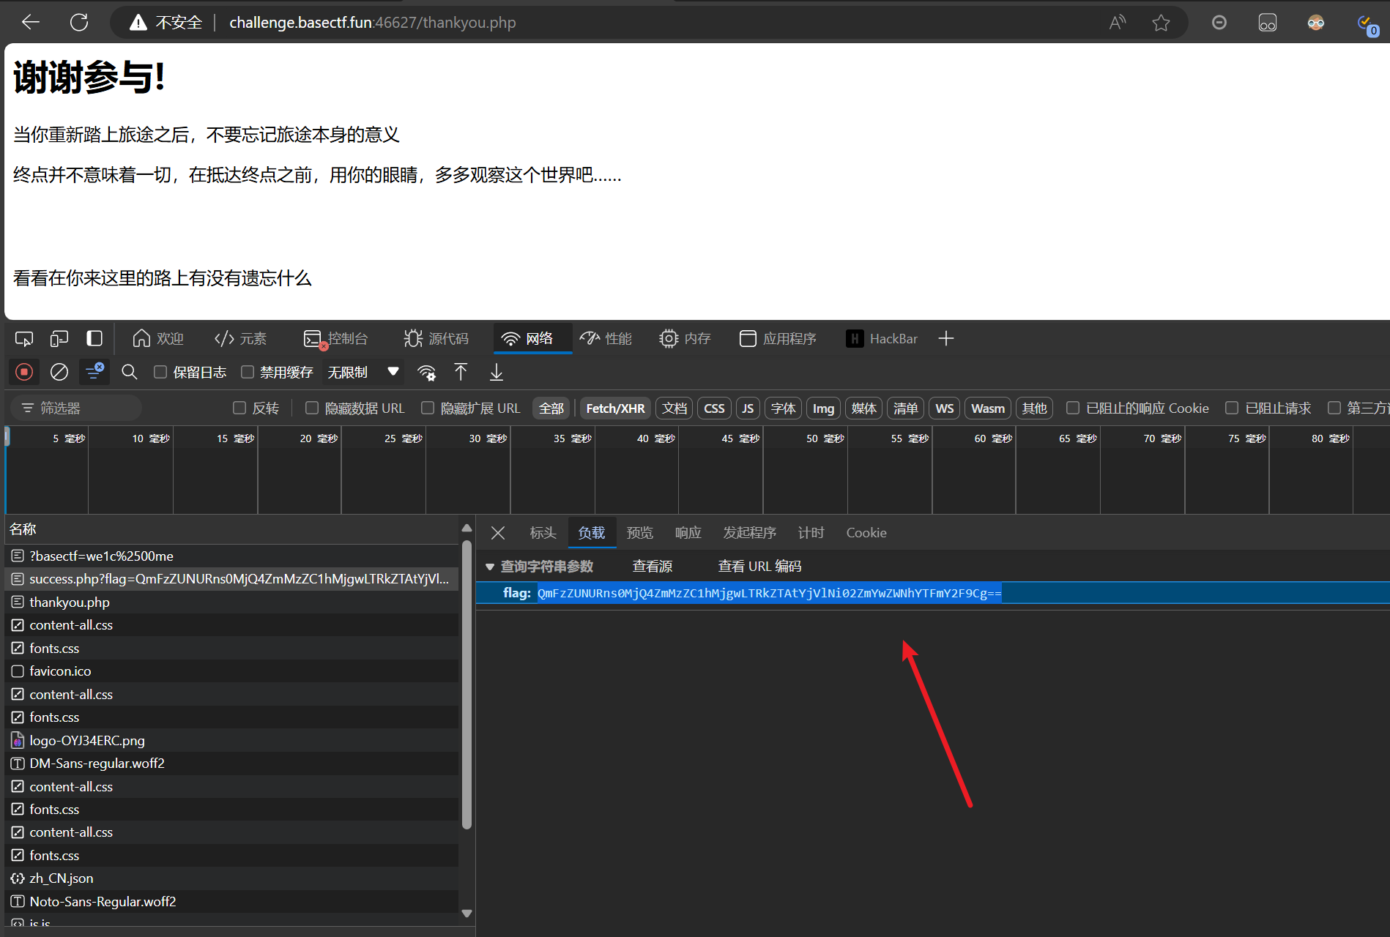Click the read aloud icon in address bar
Viewport: 1390px width, 937px height.
[1117, 23]
